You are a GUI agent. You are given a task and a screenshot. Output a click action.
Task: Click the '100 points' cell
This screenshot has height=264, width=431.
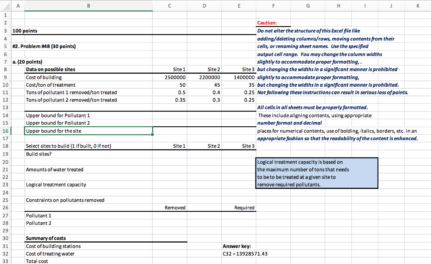click(25, 31)
